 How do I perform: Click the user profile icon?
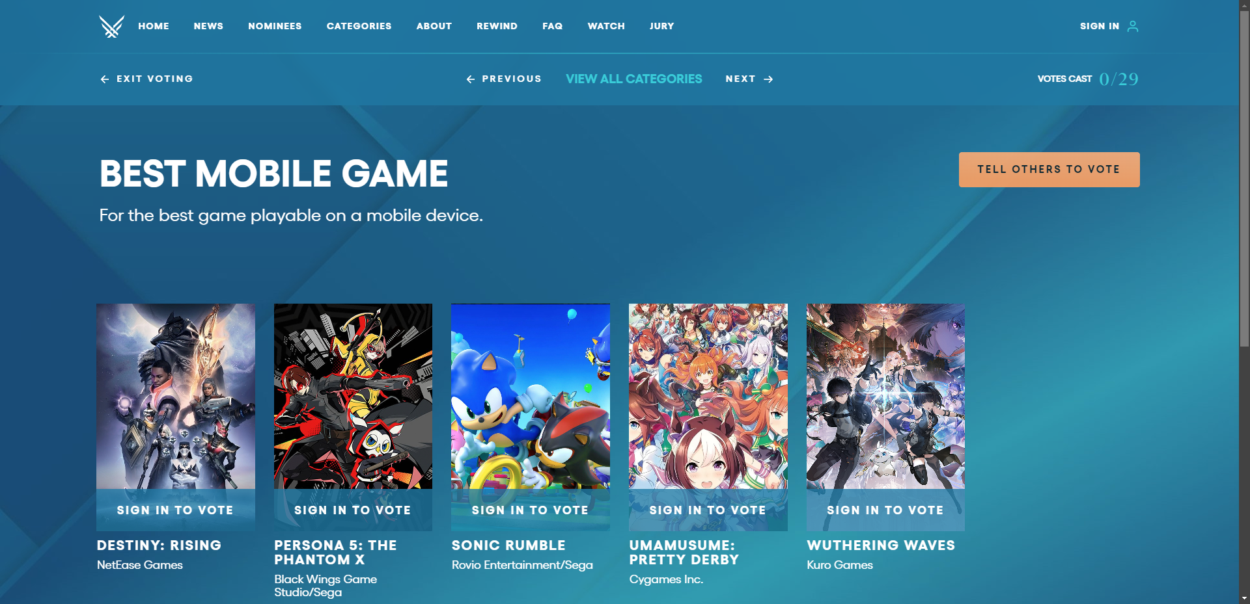(1133, 26)
